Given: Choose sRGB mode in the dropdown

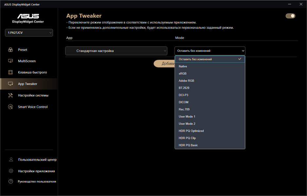Looking at the screenshot, I should pos(210,73).
